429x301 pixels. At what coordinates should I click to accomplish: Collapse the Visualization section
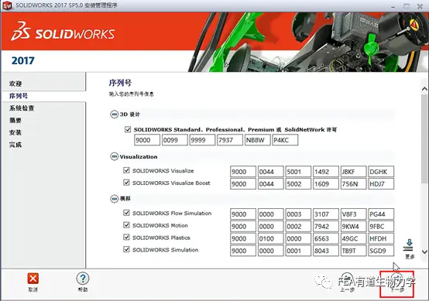coord(114,156)
